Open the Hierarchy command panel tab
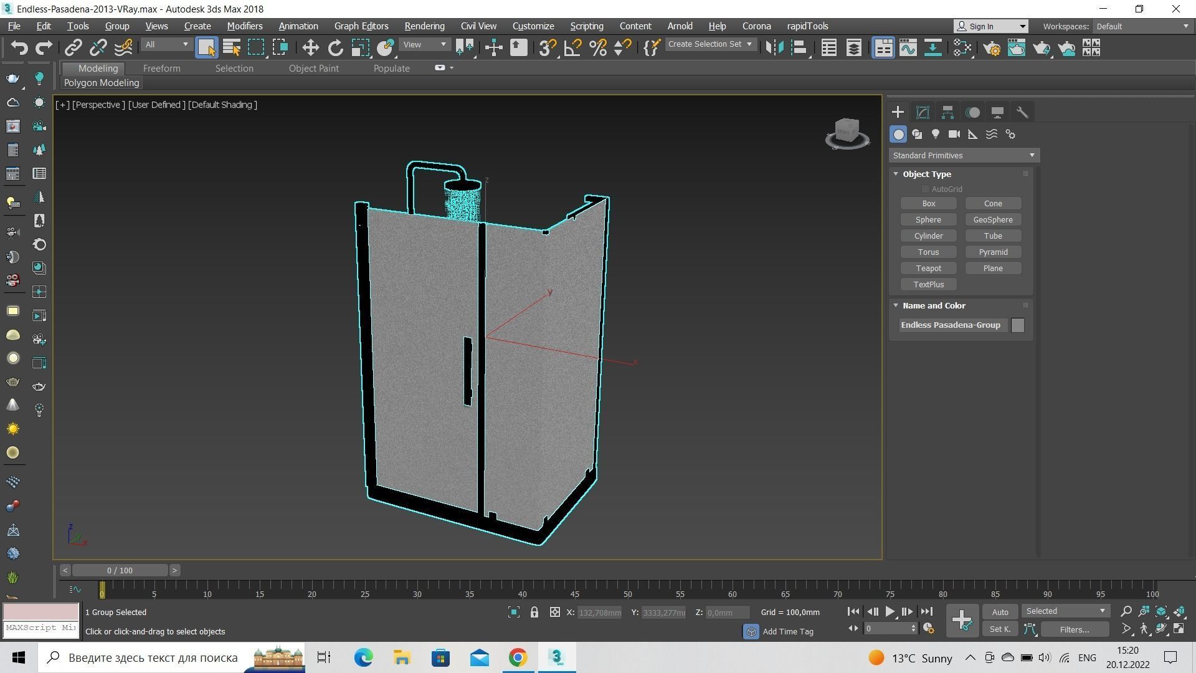This screenshot has height=673, width=1196. pyautogui.click(x=947, y=112)
